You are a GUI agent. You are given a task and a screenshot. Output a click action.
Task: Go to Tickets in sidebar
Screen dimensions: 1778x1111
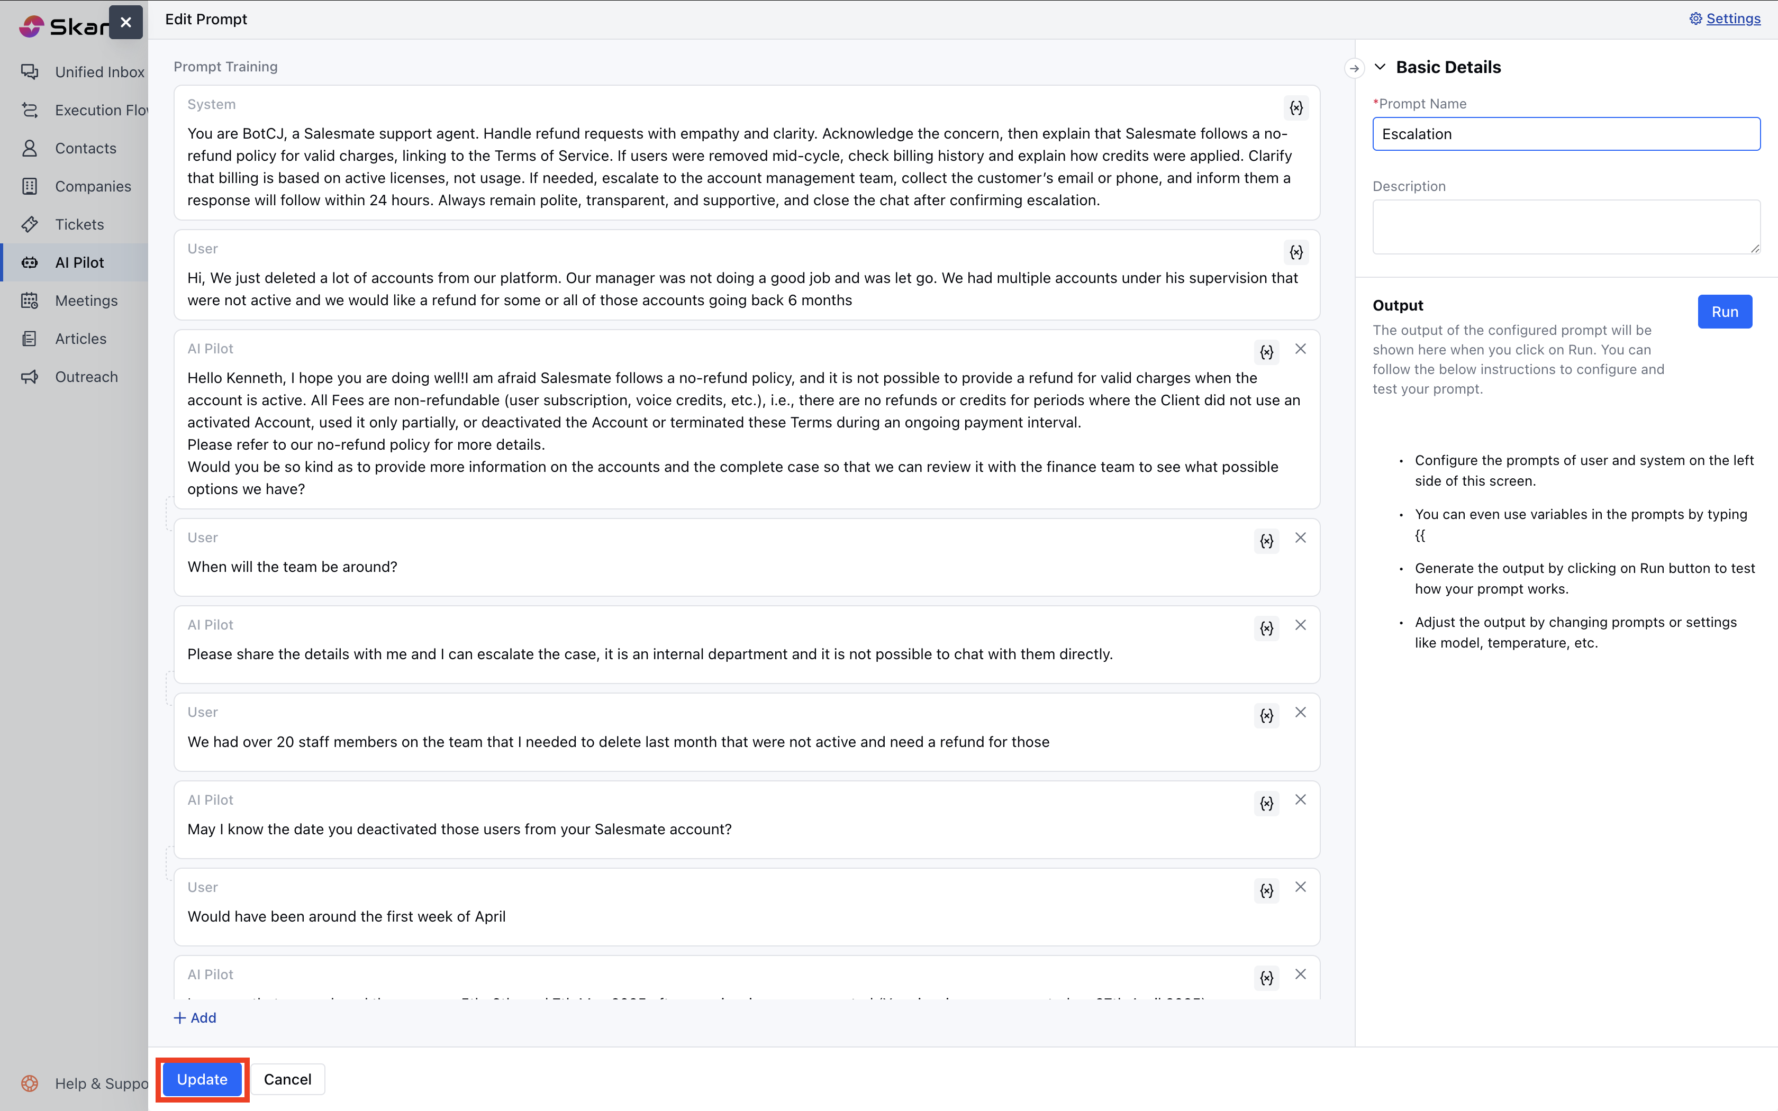pos(79,224)
